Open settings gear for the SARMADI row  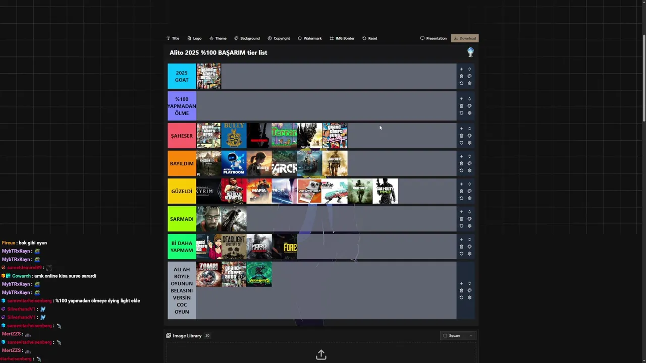point(469,226)
